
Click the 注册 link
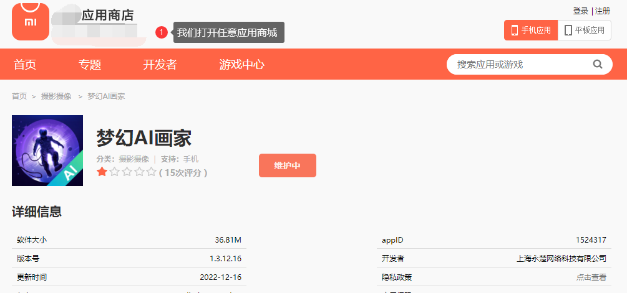coord(603,11)
